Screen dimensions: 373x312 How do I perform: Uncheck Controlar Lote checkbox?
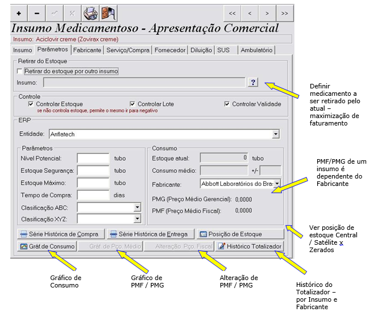point(133,104)
